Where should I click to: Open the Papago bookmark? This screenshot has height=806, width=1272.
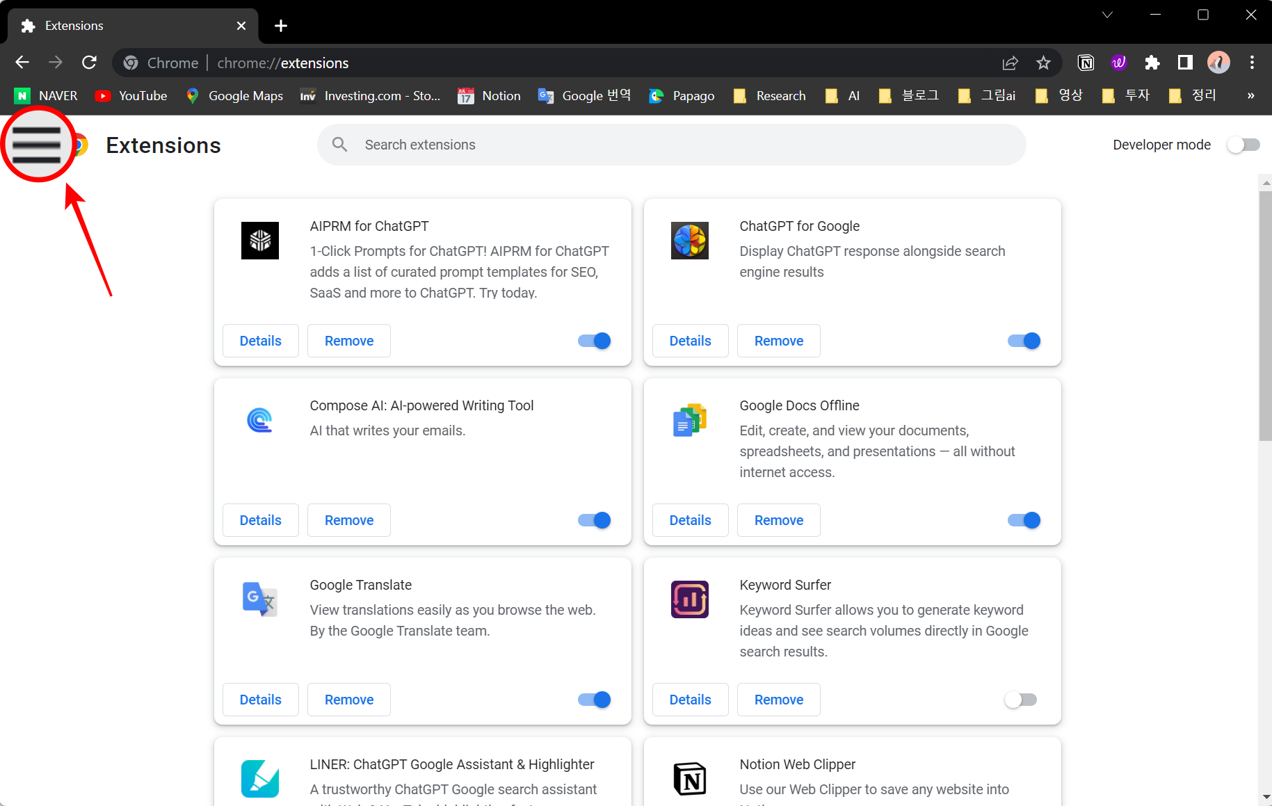pos(682,96)
